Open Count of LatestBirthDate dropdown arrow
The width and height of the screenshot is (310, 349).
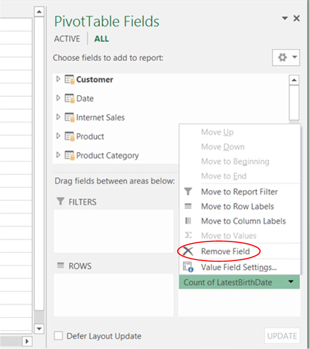coord(291,282)
